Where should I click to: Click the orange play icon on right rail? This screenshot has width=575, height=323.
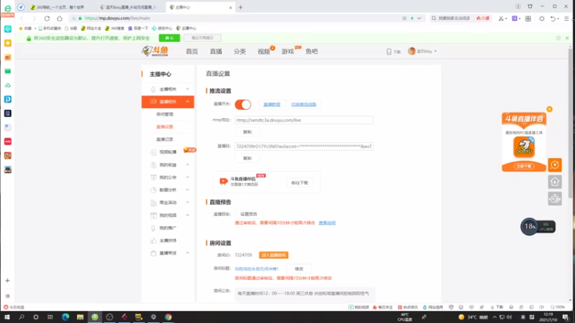point(555,165)
